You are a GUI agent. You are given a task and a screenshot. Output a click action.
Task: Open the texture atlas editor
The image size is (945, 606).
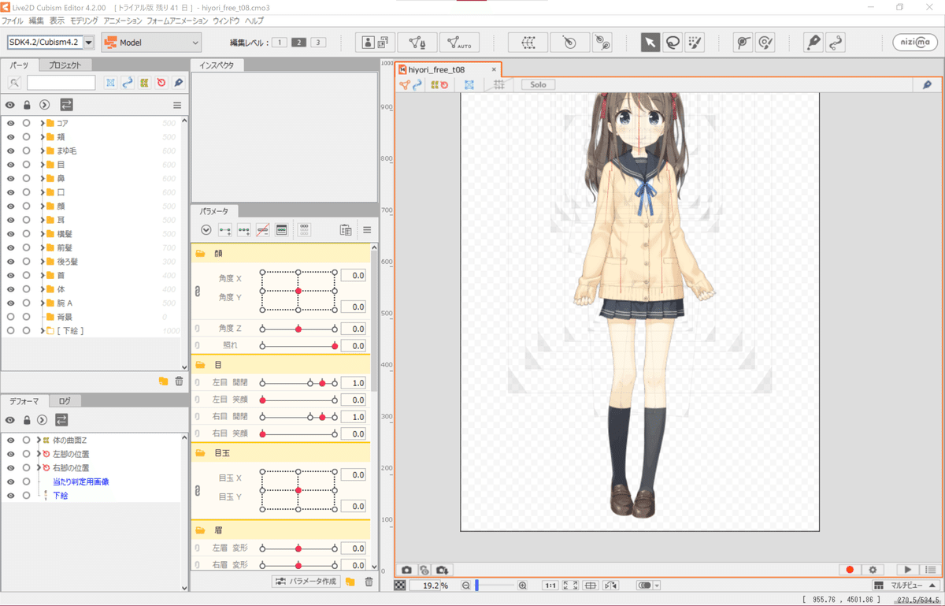click(x=375, y=42)
